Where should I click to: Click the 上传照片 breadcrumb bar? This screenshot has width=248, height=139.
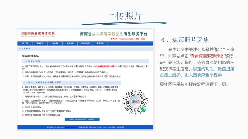85,49
